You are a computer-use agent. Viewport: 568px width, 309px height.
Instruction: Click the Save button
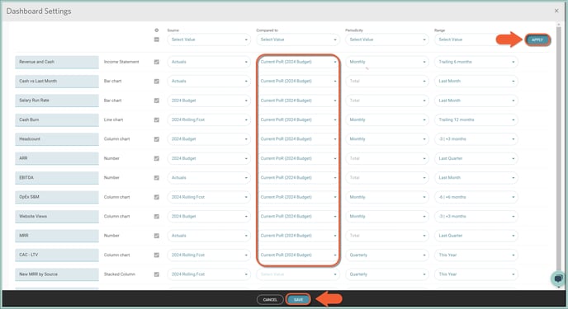(x=298, y=300)
